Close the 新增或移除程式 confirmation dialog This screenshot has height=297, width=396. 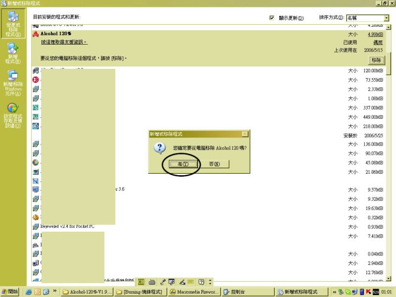click(245, 134)
